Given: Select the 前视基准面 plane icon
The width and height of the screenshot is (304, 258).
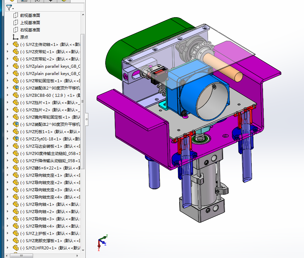Looking at the screenshot, I should [16, 15].
